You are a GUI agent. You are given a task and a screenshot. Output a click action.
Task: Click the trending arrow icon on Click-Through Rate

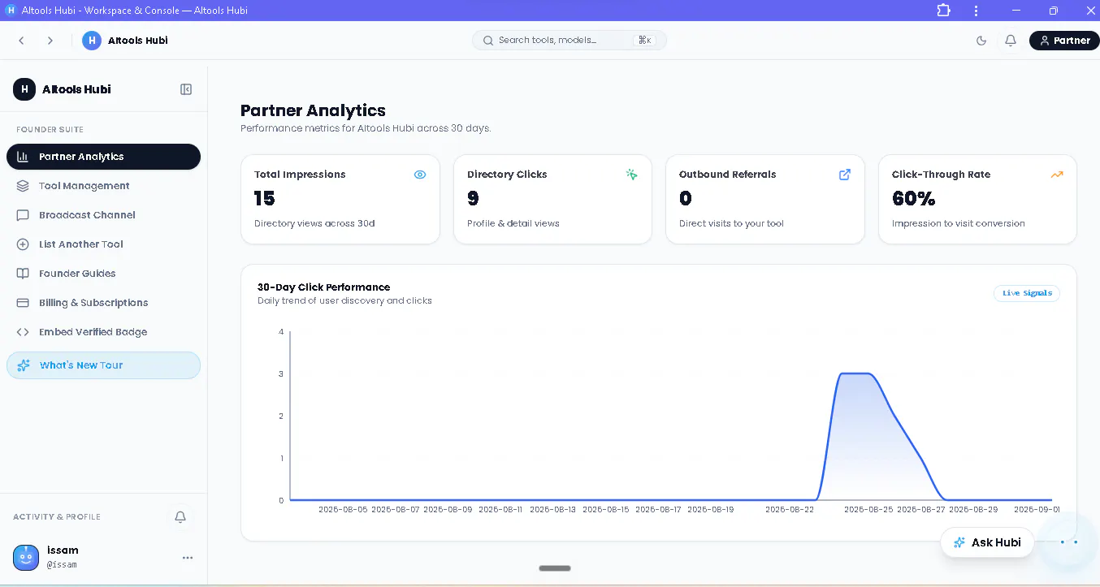click(x=1057, y=175)
